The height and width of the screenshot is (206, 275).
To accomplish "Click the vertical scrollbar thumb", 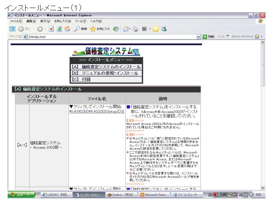I will tap(263, 65).
